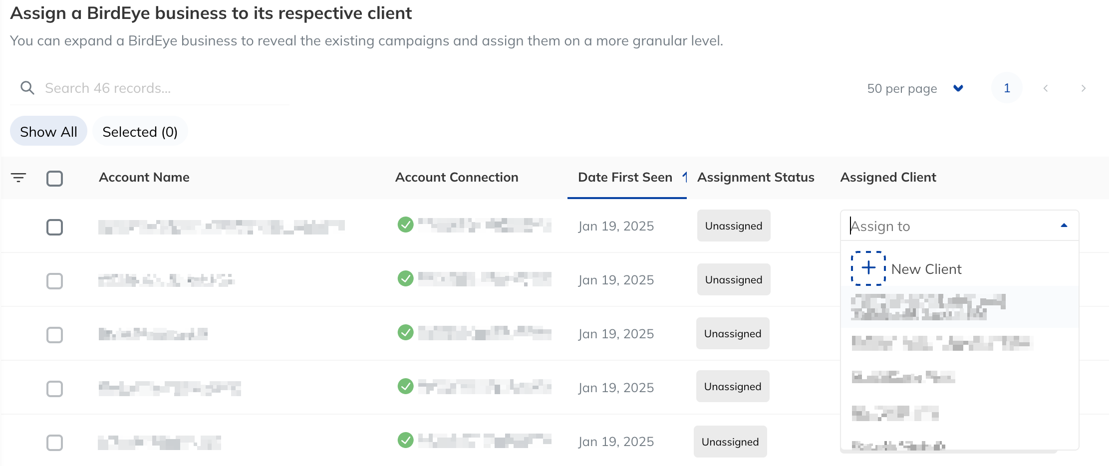Screen dimensions: 1118x466
Task: Click the second row's green connection checkmark
Action: 406,278
